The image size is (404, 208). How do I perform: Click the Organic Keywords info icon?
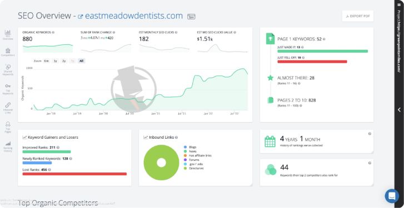53,33
